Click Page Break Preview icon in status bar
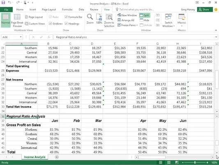 tap(177, 163)
